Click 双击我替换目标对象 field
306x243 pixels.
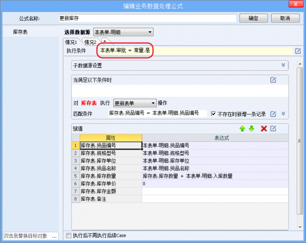tap(27, 236)
